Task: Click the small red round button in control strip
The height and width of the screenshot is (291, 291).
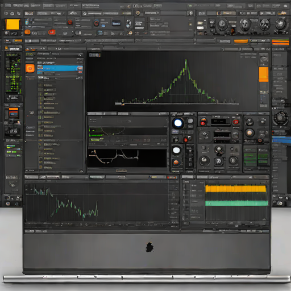Action: pos(186,140)
